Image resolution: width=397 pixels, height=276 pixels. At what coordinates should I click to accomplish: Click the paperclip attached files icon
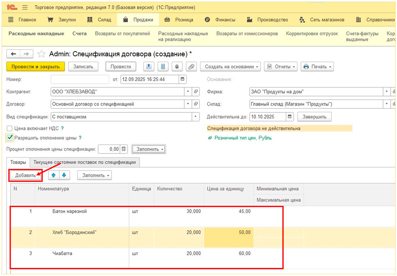191,67
